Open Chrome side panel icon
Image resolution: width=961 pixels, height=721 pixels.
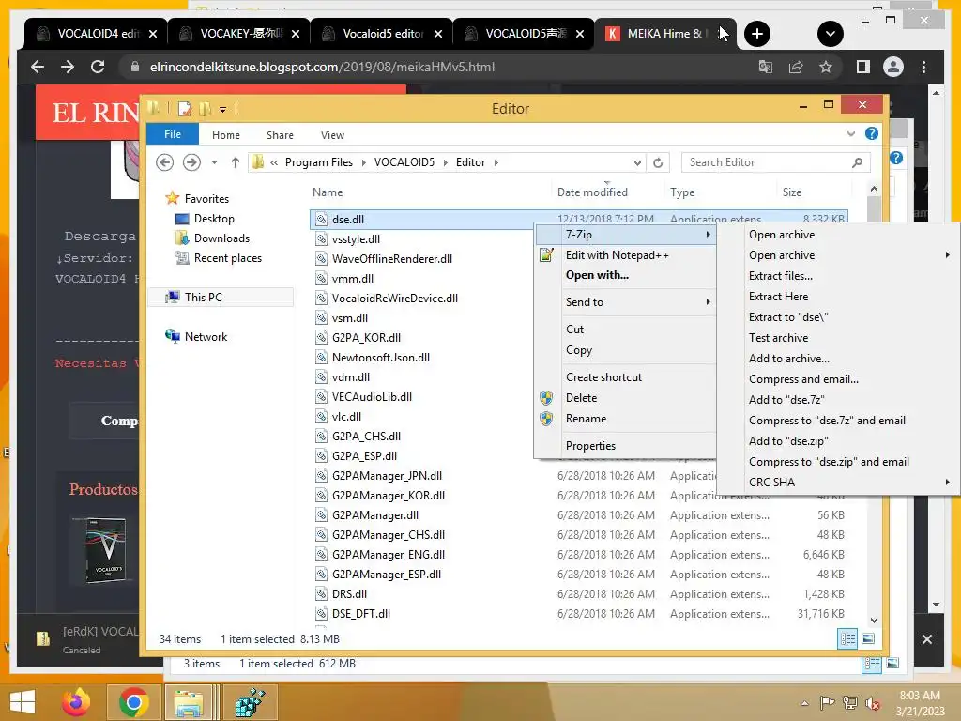click(863, 67)
